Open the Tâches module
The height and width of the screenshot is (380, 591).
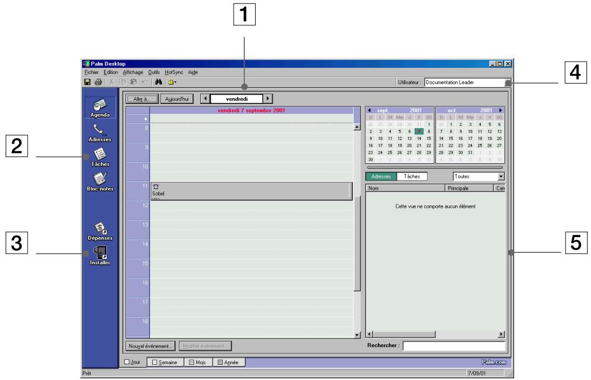pyautogui.click(x=100, y=158)
